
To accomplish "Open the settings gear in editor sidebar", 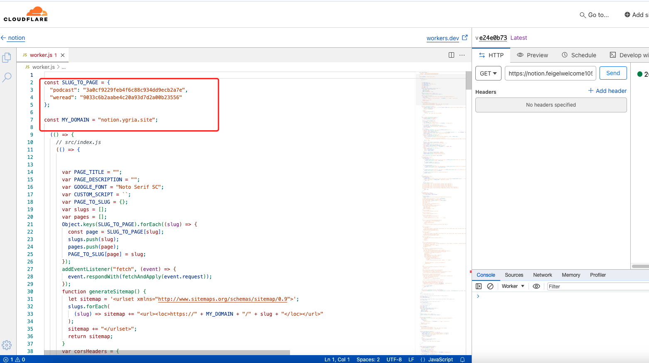I will pos(7,345).
